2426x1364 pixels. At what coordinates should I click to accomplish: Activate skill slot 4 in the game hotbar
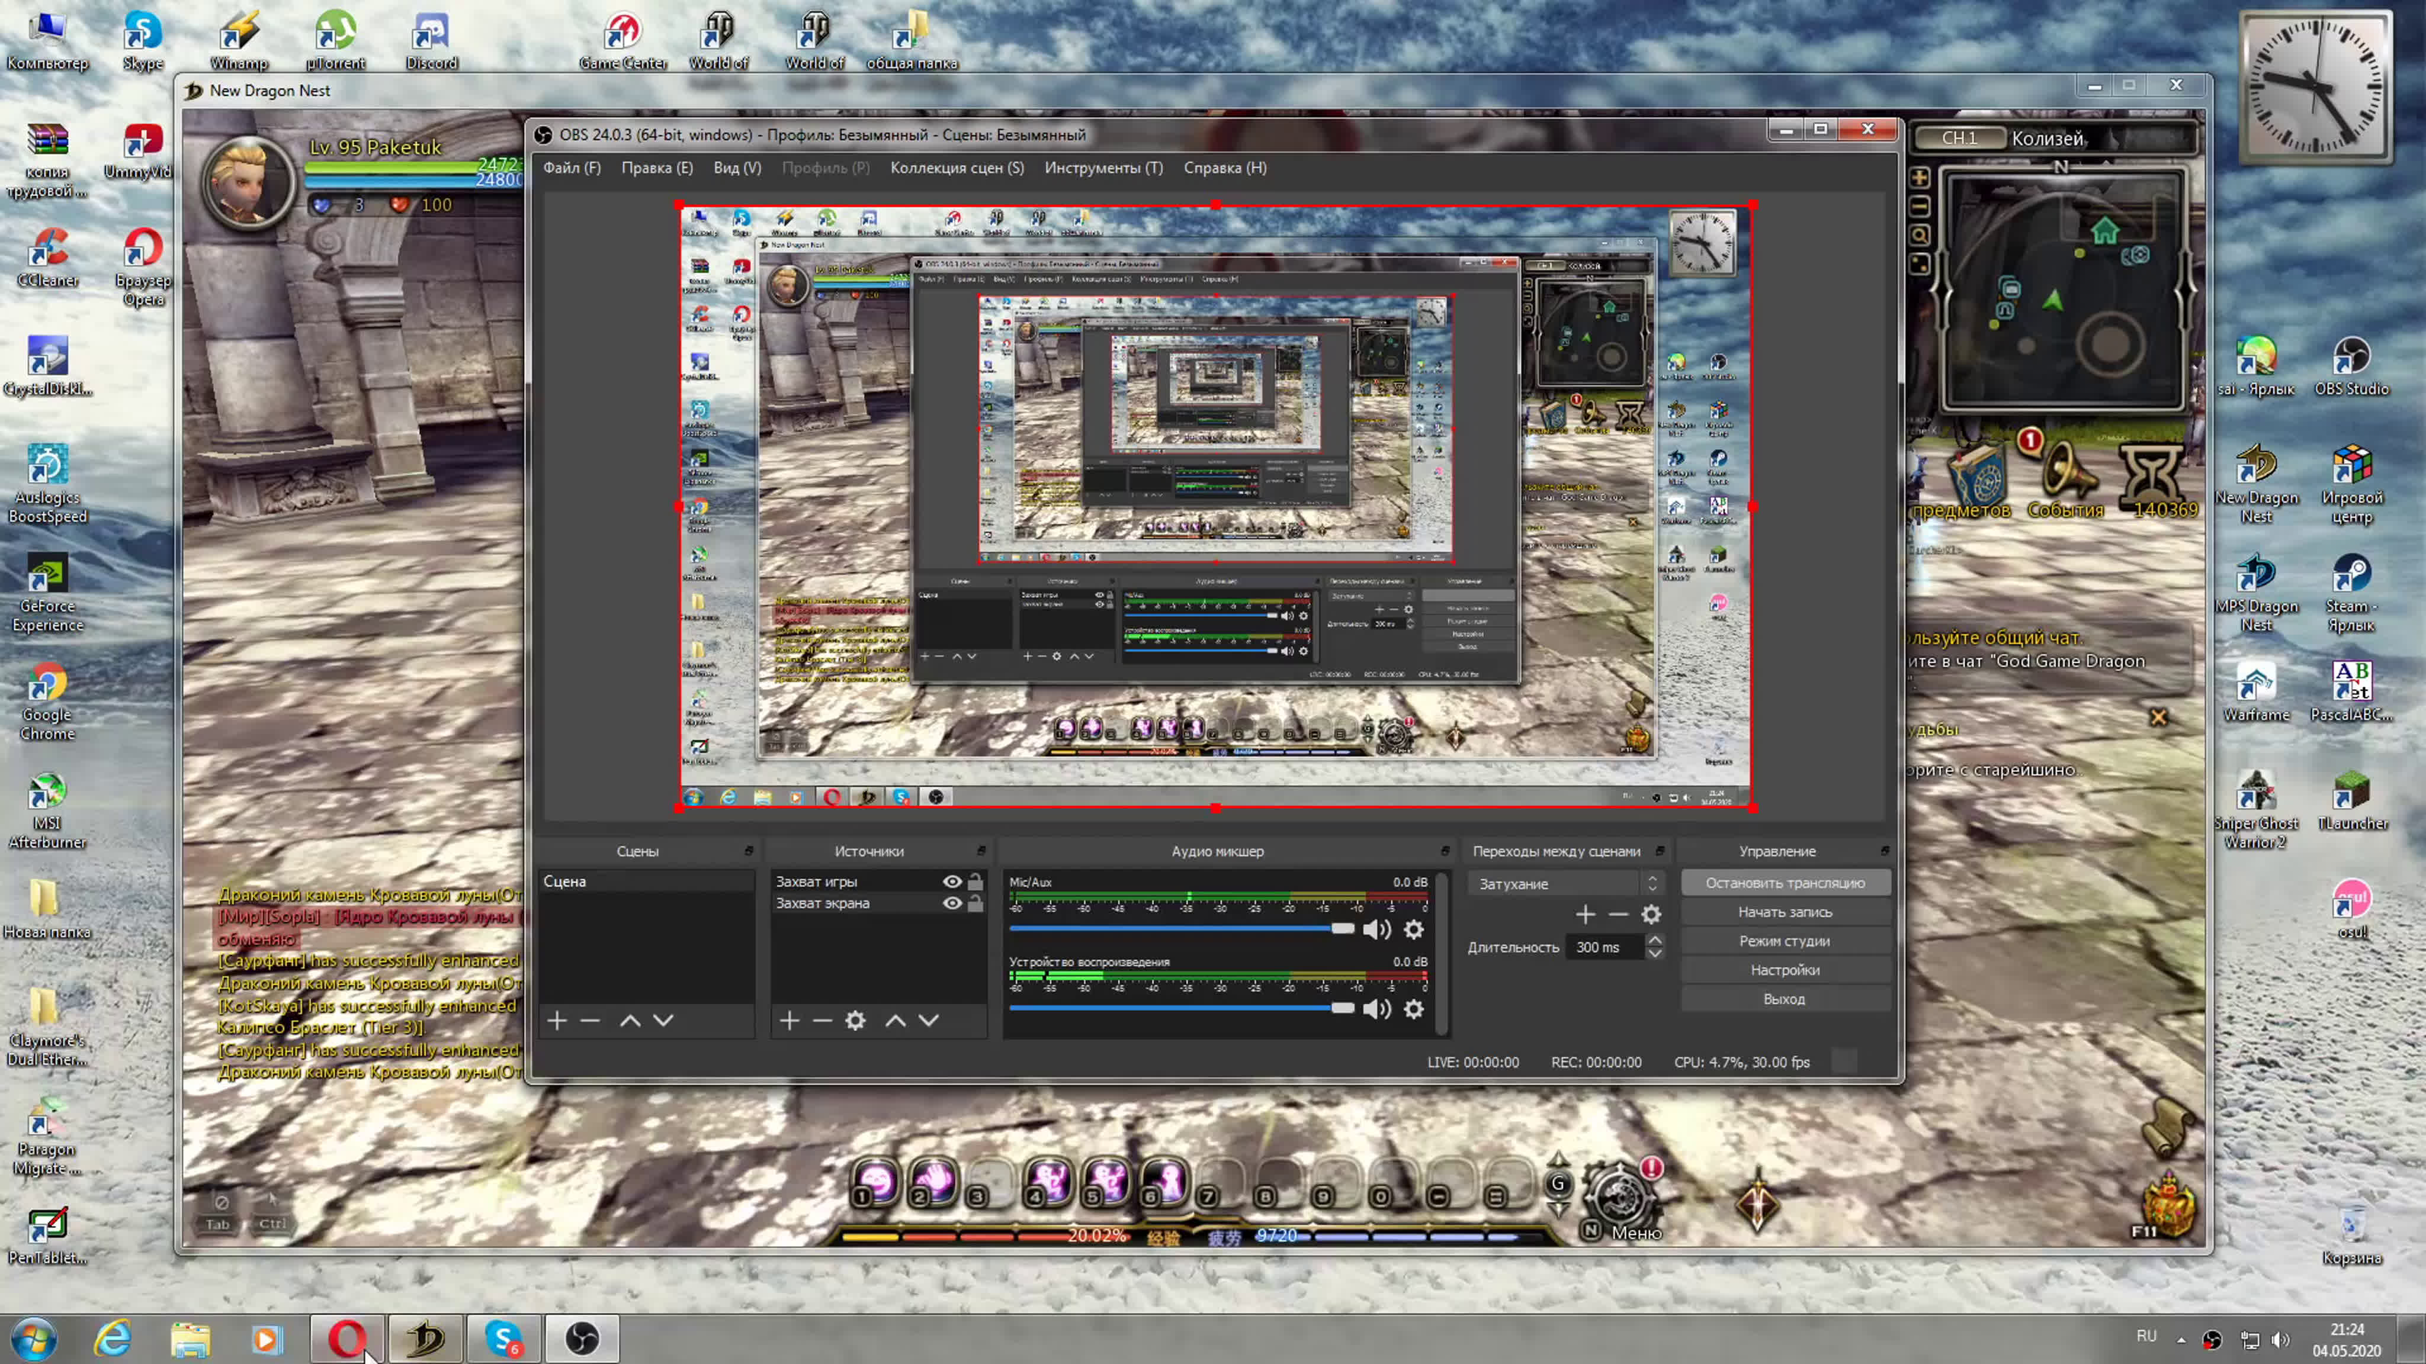pyautogui.click(x=1047, y=1182)
